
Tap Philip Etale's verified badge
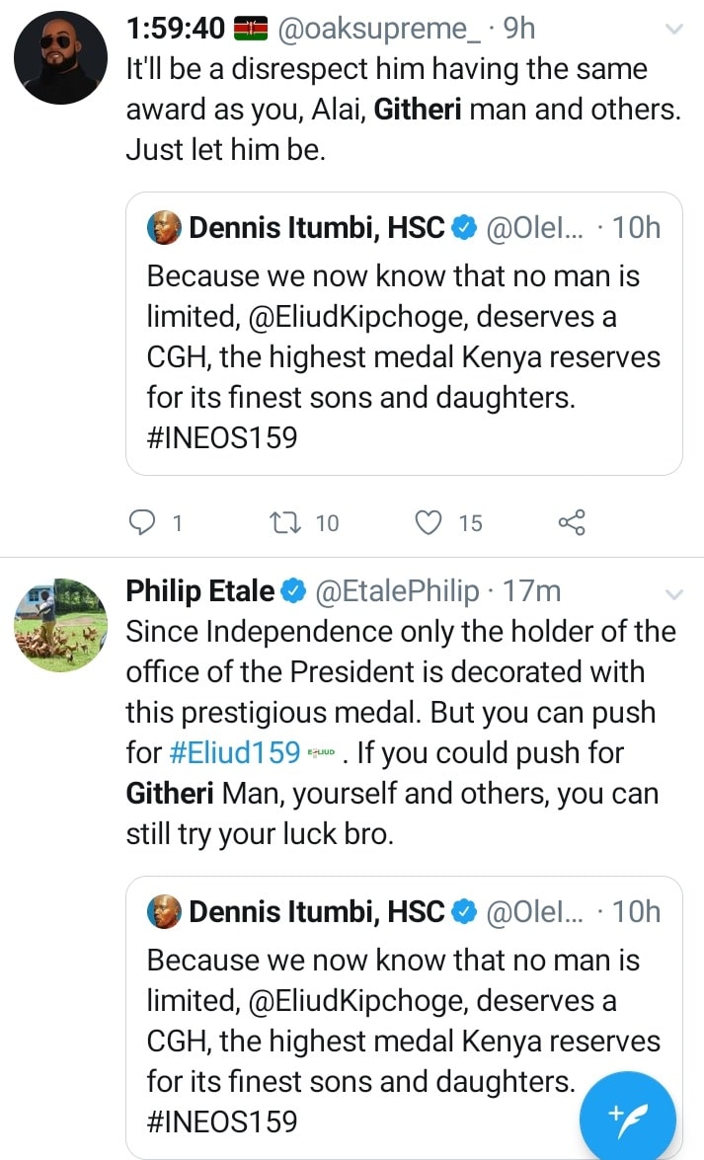click(293, 590)
